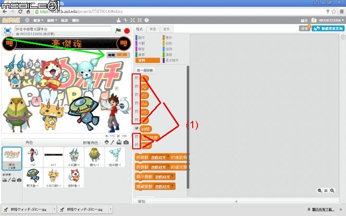
Task: Open the 檔案 (File) menu
Action: click(x=38, y=20)
